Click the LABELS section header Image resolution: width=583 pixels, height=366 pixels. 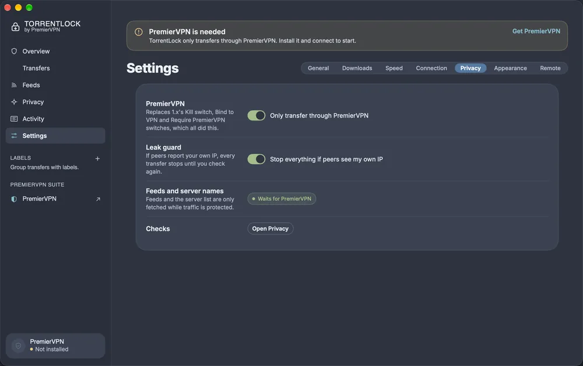20,158
